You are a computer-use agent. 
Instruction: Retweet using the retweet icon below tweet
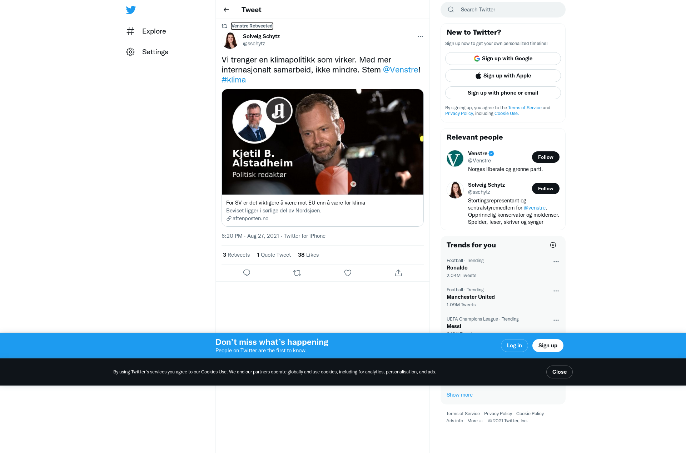[297, 273]
